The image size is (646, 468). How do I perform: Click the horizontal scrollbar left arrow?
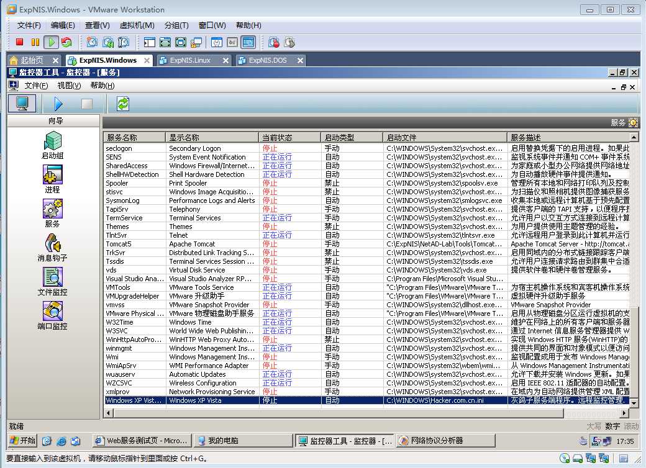[108, 413]
